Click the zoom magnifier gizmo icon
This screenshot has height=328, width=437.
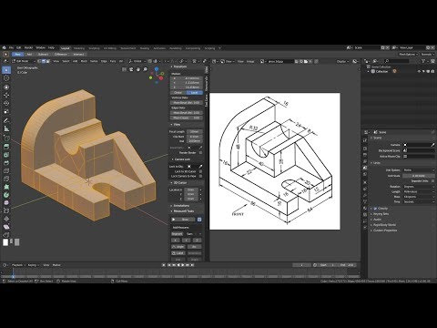[146, 69]
